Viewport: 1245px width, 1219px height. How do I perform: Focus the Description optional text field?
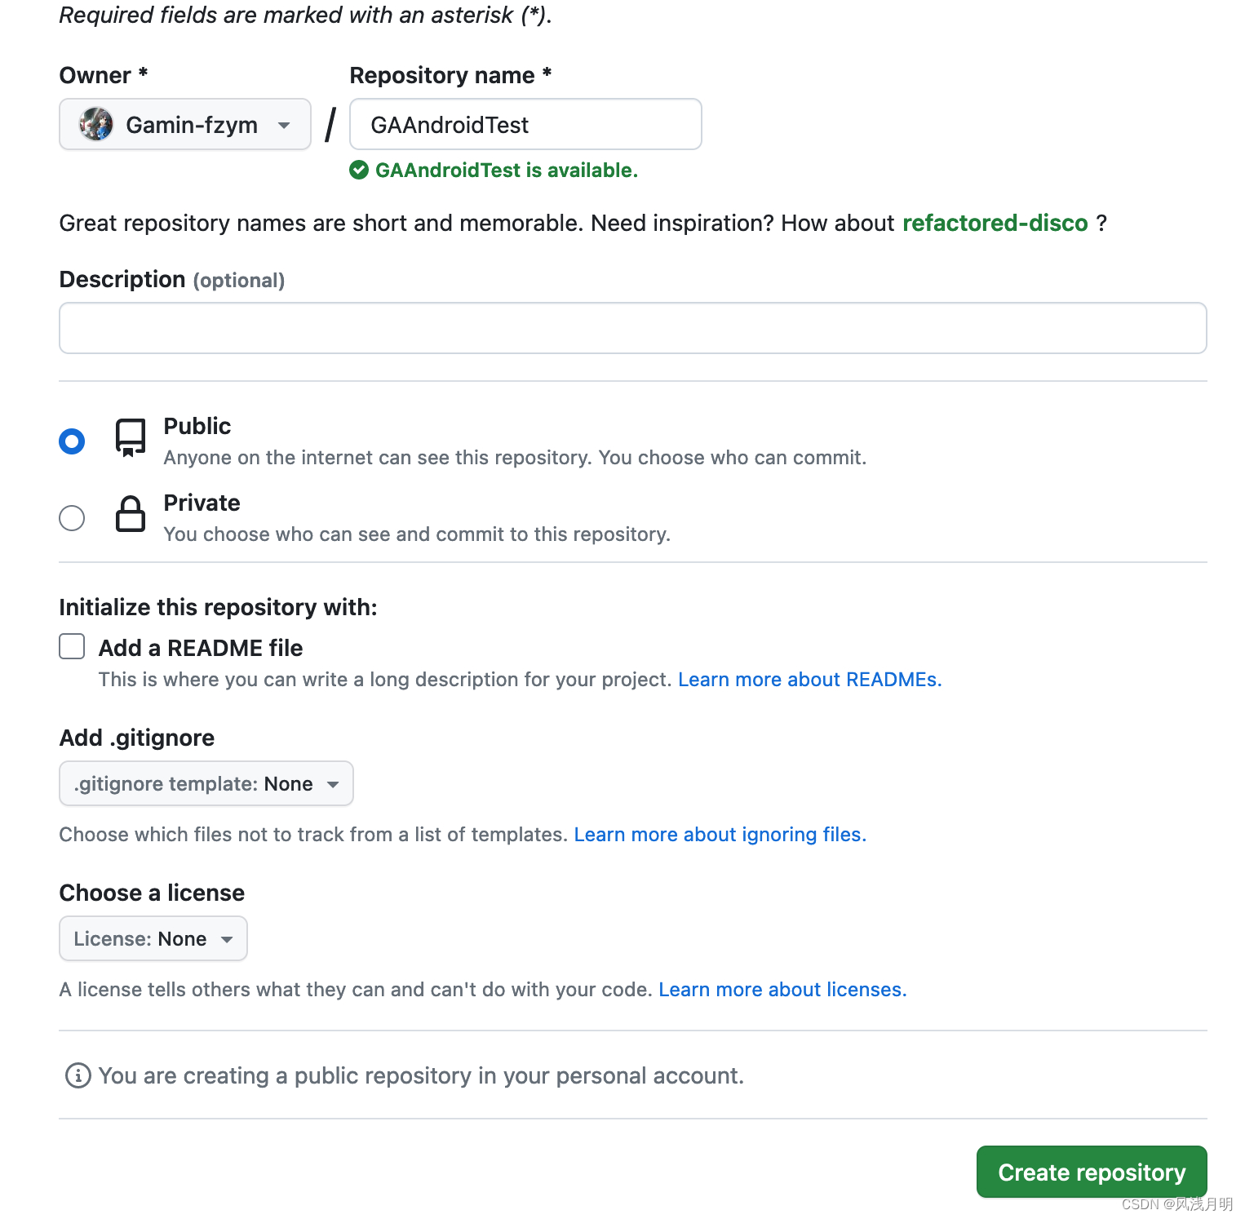[633, 328]
